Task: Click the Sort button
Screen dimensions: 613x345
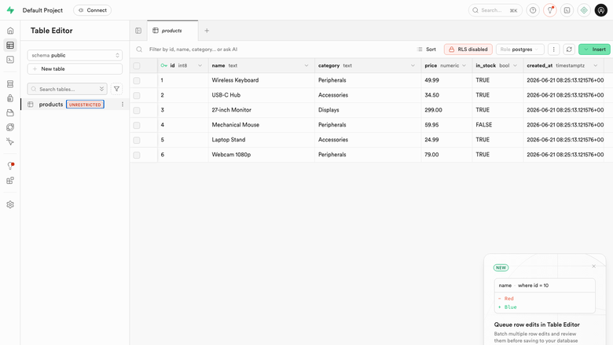Action: 427,50
